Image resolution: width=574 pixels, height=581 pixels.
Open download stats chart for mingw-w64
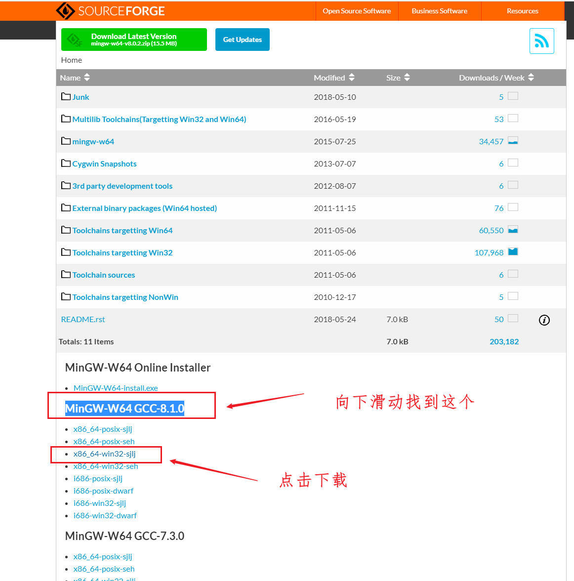(x=513, y=141)
